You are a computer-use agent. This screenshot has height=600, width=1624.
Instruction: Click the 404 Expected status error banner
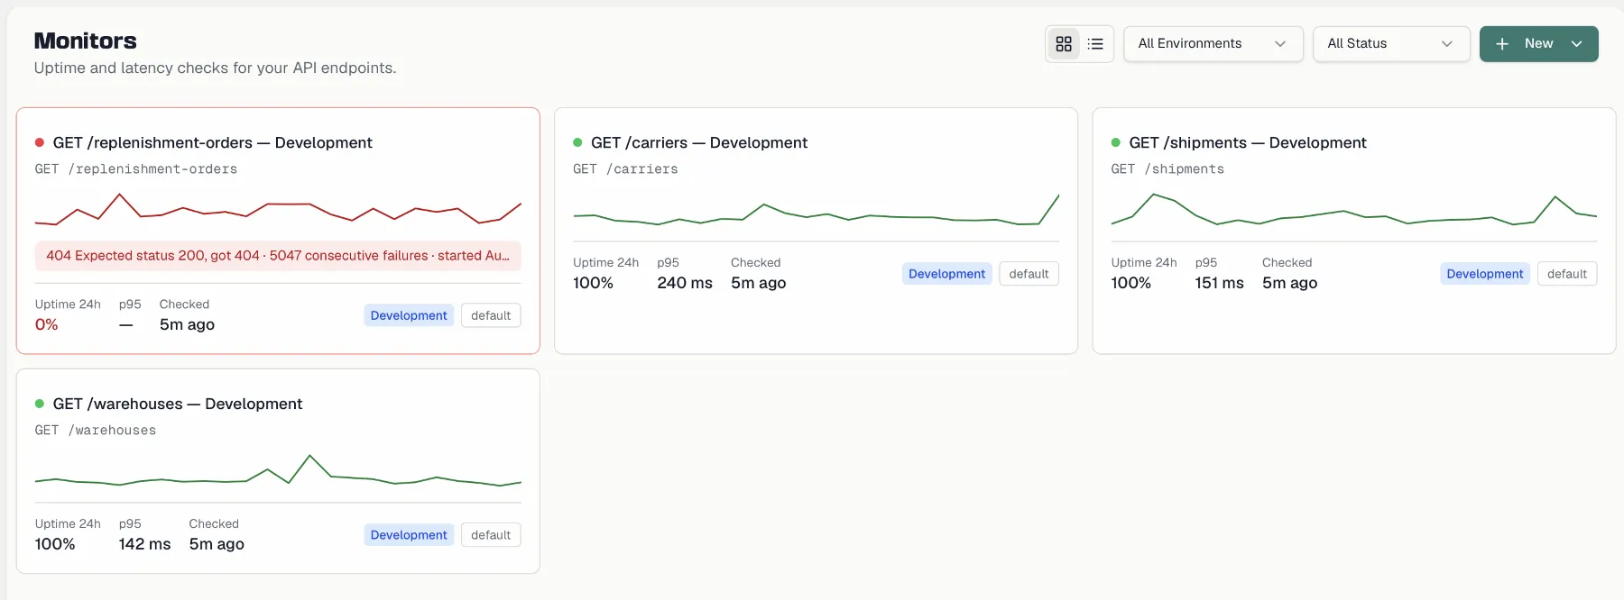pos(278,256)
